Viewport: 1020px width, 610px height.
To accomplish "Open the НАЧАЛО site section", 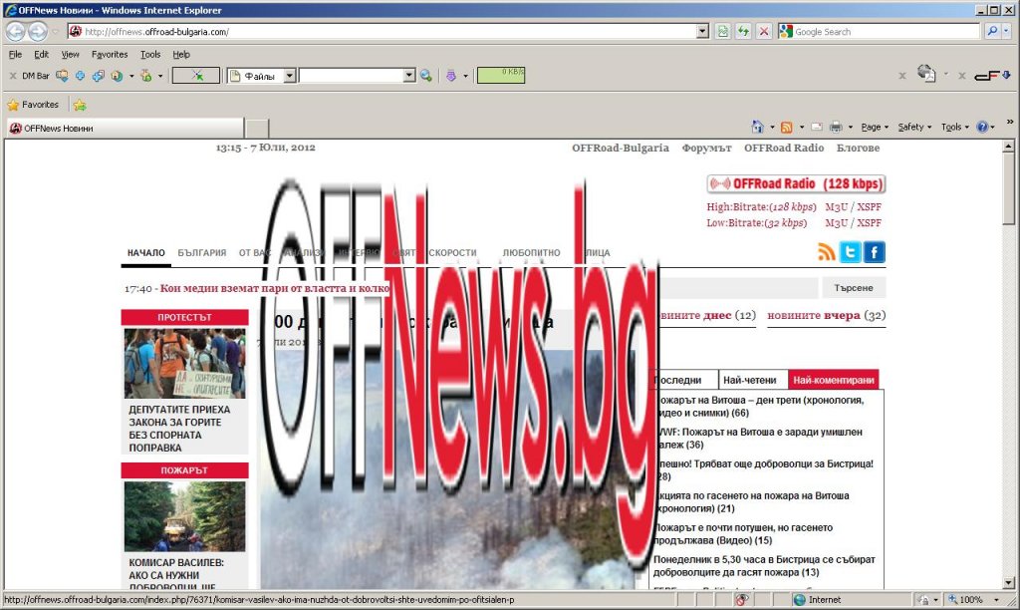I will point(145,252).
